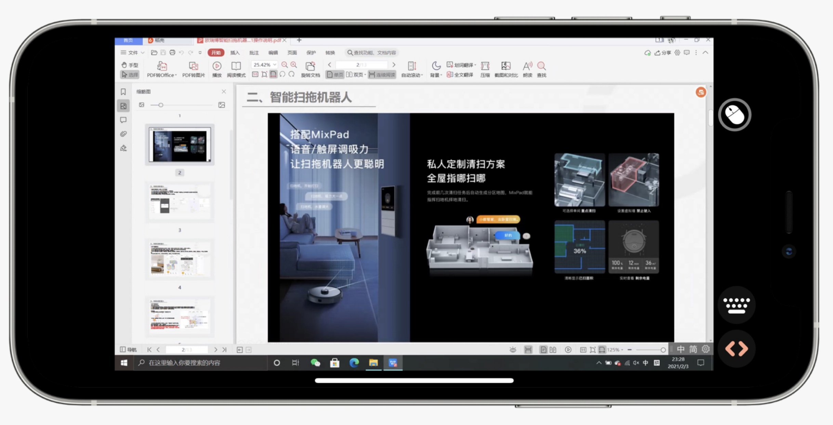
Task: Toggle eye protection mode in status bar
Action: [513, 350]
